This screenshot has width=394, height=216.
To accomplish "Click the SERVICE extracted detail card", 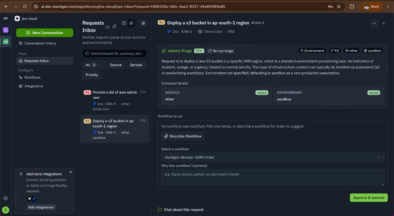I will click(217, 96).
